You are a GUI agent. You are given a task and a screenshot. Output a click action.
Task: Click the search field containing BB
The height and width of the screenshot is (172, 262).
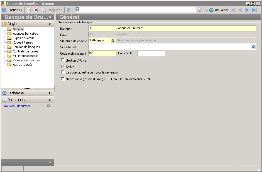(x=136, y=10)
